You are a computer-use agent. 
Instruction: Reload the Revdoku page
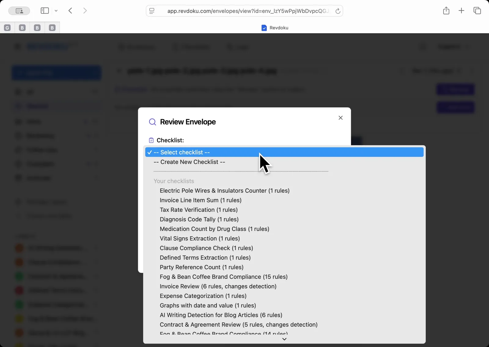pos(338,11)
